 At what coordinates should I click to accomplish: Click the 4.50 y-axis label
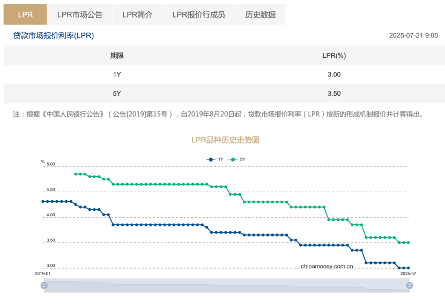50,189
